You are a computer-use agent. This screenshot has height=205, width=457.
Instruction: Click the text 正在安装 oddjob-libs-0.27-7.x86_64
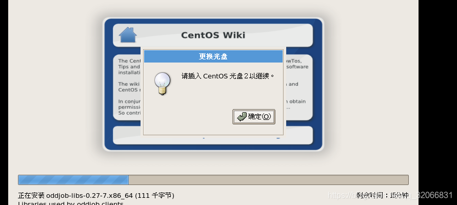75,195
